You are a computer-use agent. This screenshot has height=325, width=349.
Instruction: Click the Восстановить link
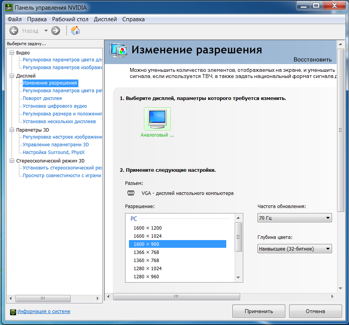(x=312, y=60)
